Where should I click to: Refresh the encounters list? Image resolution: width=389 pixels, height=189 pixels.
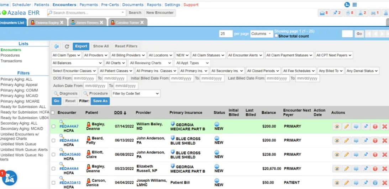67,46
